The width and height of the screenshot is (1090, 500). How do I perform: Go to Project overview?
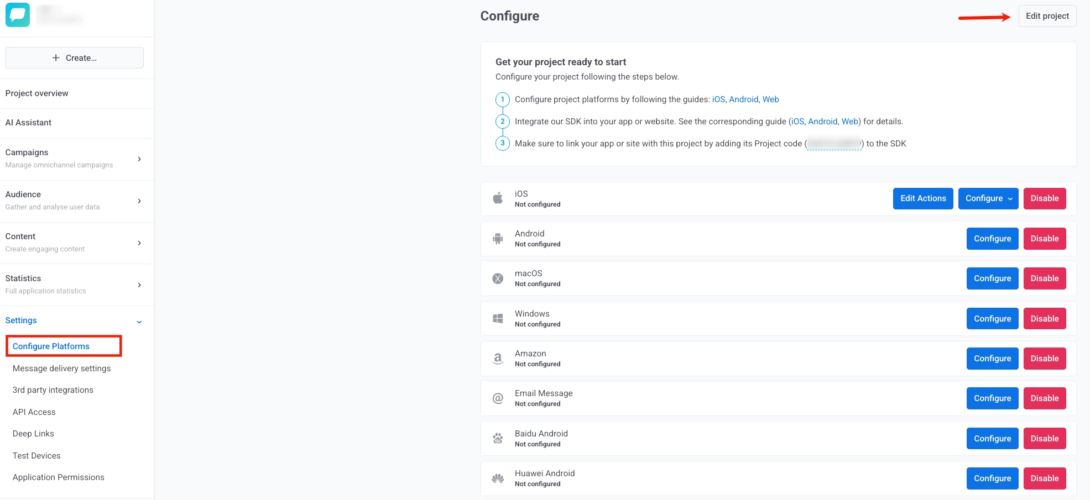[37, 93]
